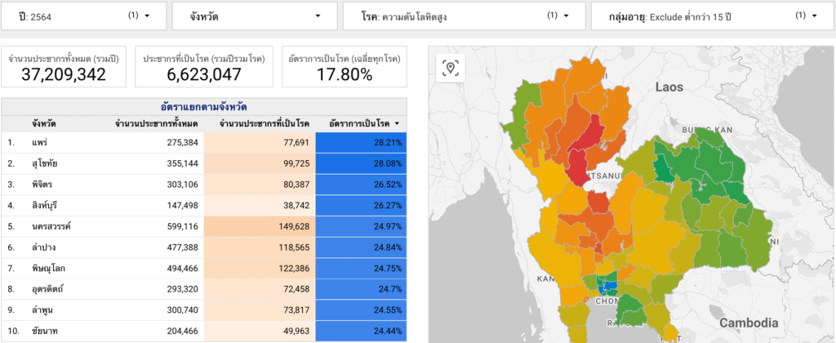The image size is (836, 343).
Task: Click the จำนวนประชากรที่เป็นโรค column header
Action: (x=264, y=123)
